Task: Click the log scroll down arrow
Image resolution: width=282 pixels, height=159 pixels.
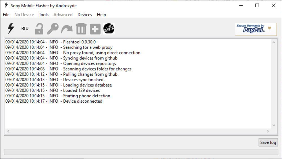Action: pyautogui.click(x=274, y=125)
